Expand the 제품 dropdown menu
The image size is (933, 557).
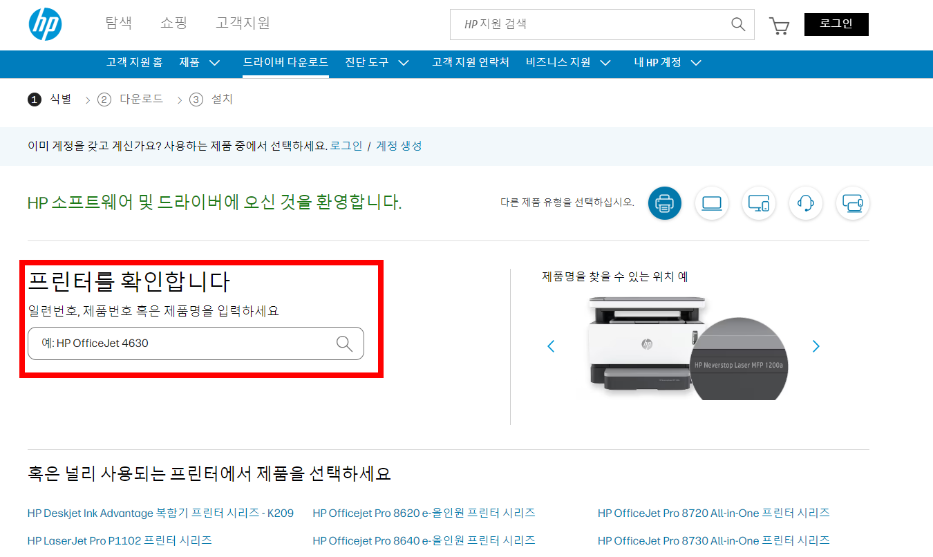tap(200, 63)
